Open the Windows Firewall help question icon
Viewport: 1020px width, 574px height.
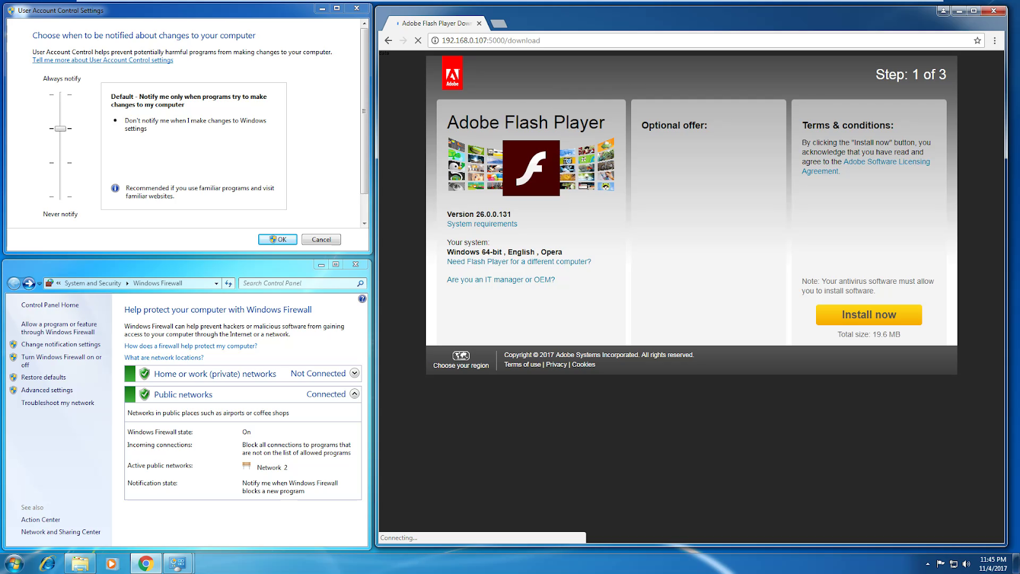point(362,298)
